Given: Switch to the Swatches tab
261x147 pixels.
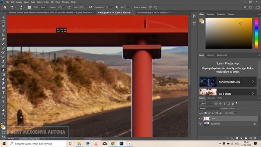Looking at the screenshot, I should pos(210,14).
